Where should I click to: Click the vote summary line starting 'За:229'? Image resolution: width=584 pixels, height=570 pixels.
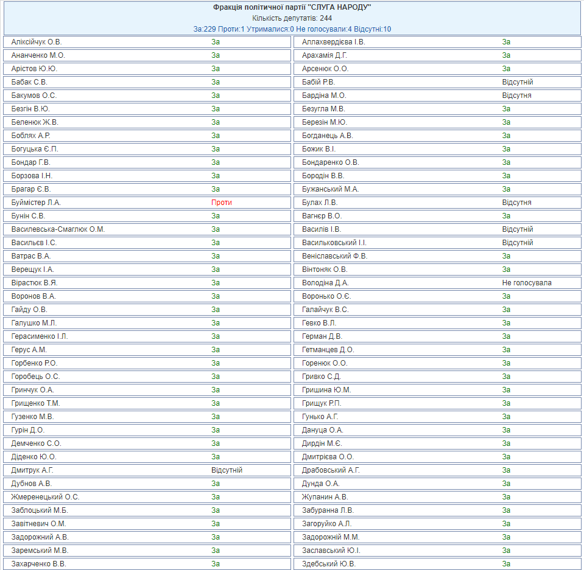(292, 29)
